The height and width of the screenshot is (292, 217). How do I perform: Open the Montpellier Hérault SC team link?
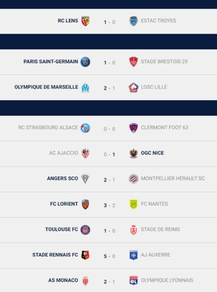173,179
